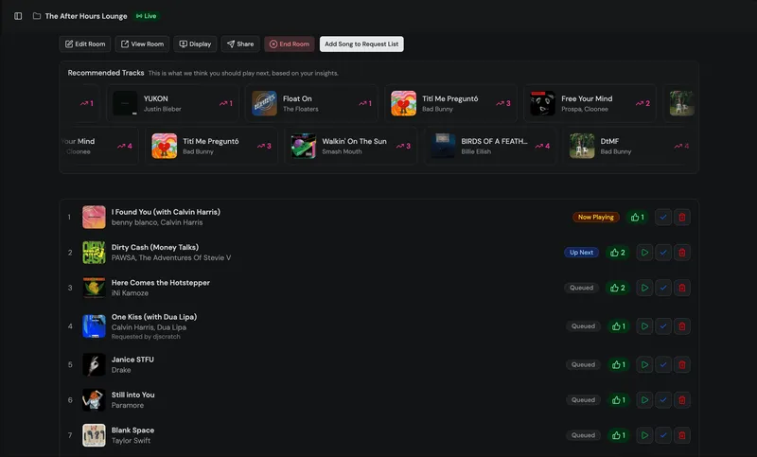Share the room
Viewport: 757px width, 457px height.
tap(240, 44)
